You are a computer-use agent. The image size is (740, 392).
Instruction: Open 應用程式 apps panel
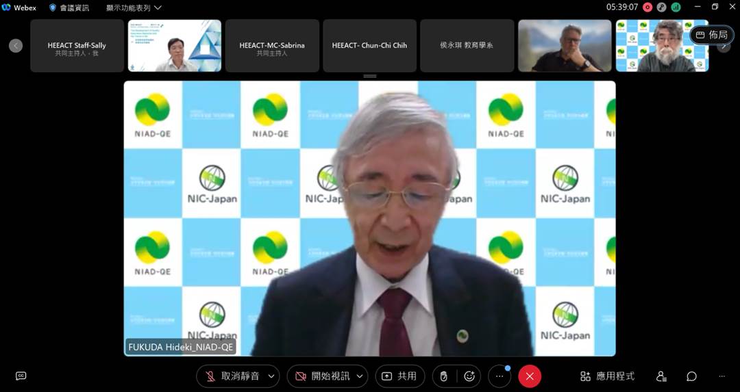click(607, 376)
